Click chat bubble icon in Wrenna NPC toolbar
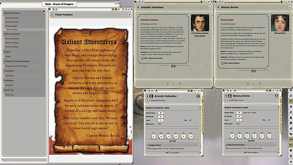This screenshot has width=293, height=165. pos(235,90)
